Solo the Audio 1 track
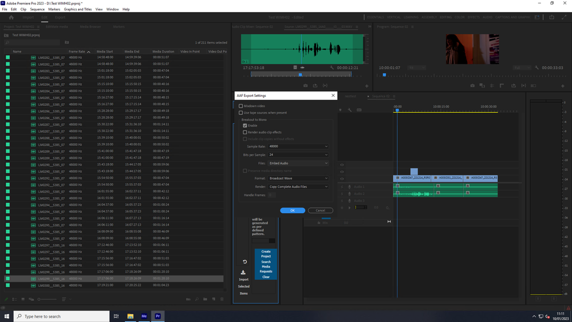This screenshot has height=322, width=572. [x=342, y=187]
